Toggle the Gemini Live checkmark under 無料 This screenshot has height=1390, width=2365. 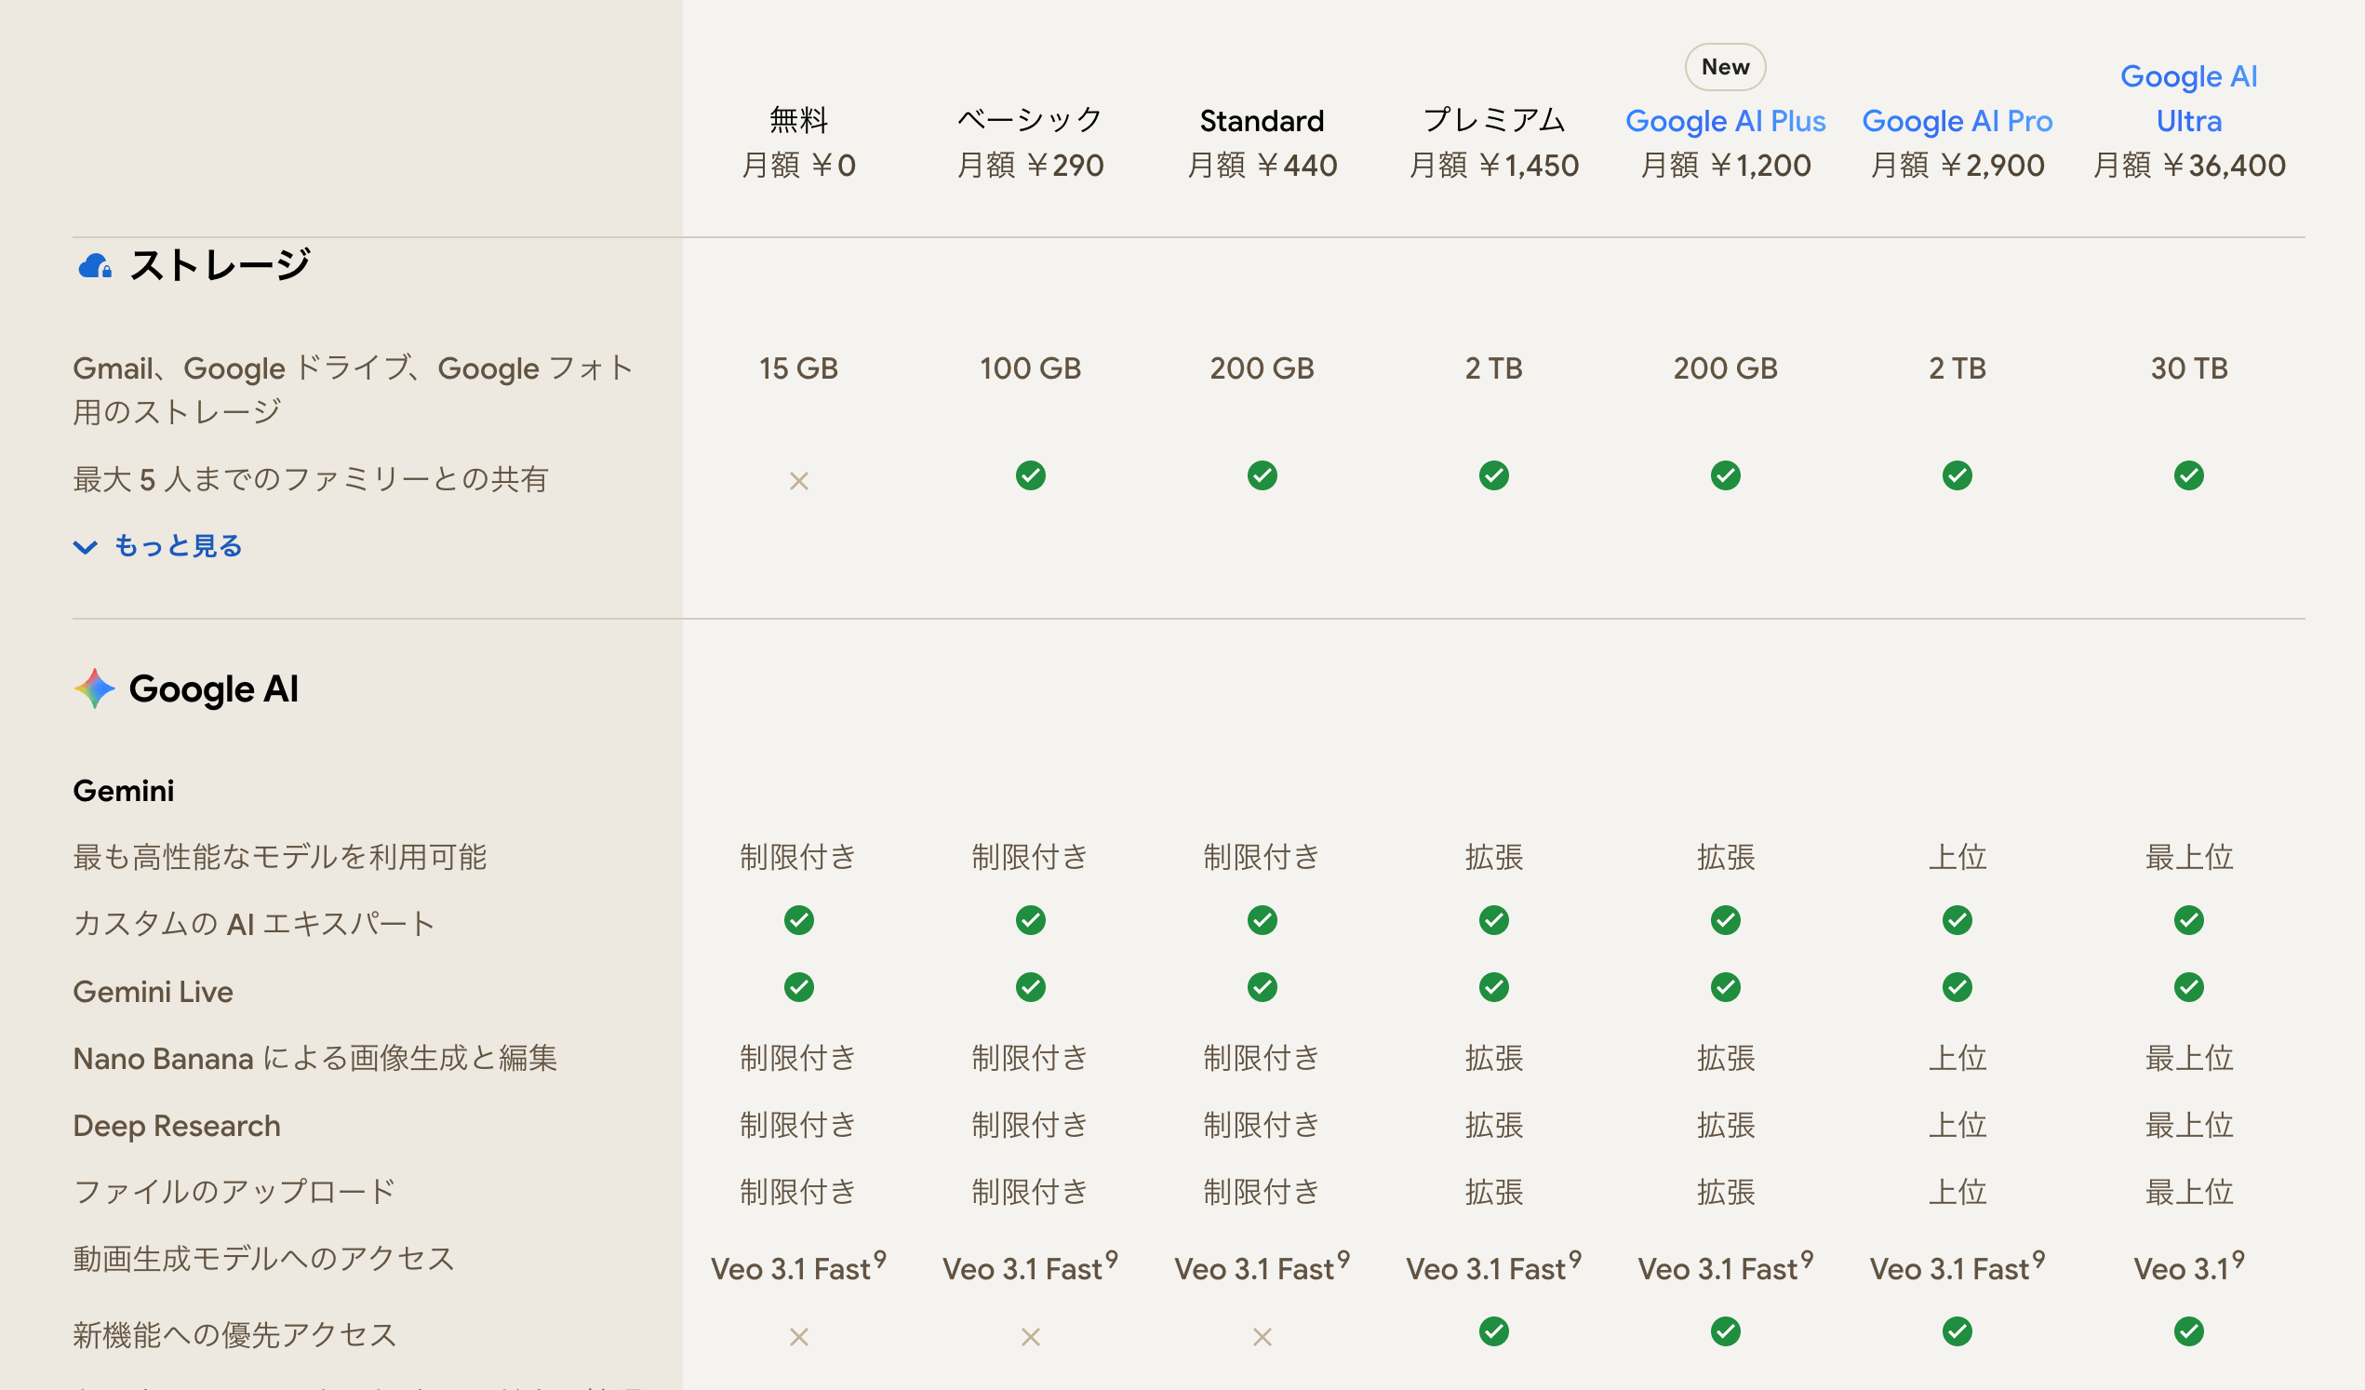click(798, 987)
